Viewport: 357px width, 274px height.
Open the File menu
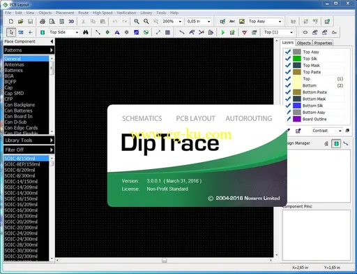pos(8,13)
